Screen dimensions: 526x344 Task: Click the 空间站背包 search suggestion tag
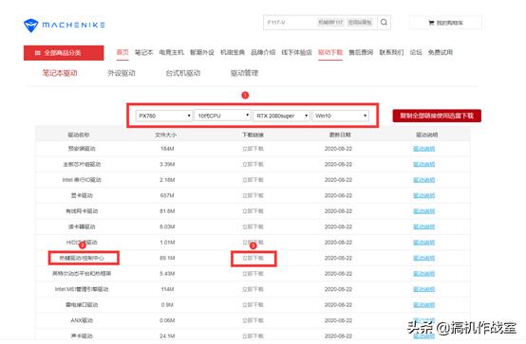click(360, 23)
